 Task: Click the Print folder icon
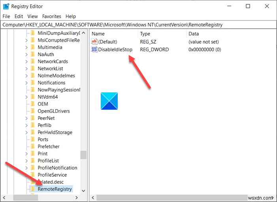click(x=32, y=153)
